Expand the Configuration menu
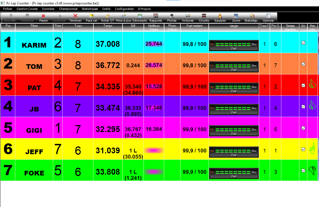 tap(124, 9)
